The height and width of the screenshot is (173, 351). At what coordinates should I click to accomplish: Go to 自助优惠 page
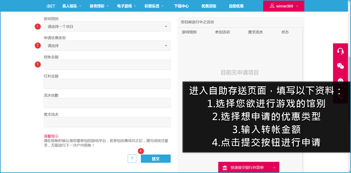tap(236, 6)
